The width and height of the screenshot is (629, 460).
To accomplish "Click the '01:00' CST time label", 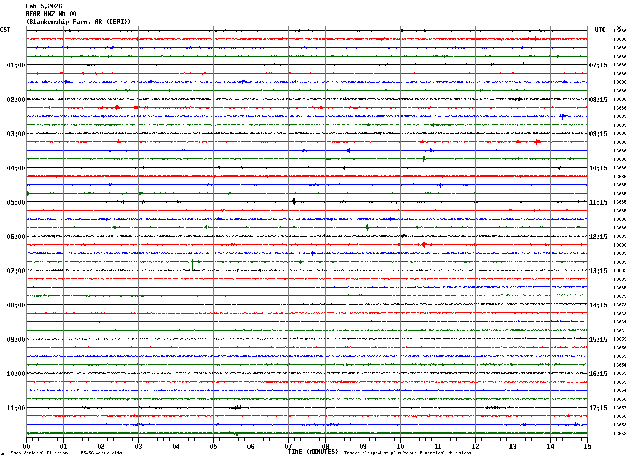I will coord(16,65).
